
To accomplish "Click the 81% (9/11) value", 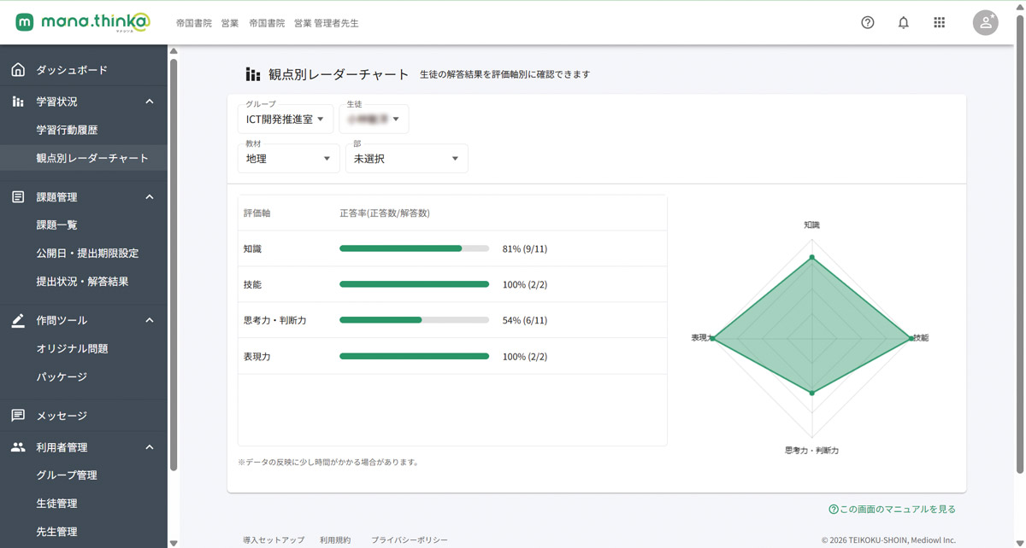I will 525,249.
